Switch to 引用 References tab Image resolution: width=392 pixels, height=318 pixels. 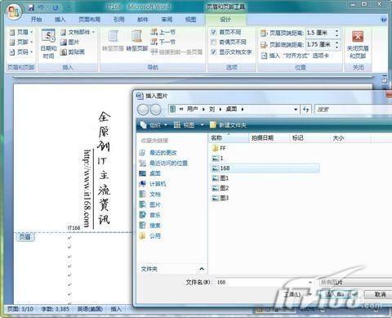tap(118, 20)
